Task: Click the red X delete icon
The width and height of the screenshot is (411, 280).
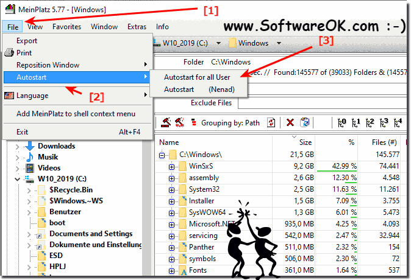Action: point(290,122)
